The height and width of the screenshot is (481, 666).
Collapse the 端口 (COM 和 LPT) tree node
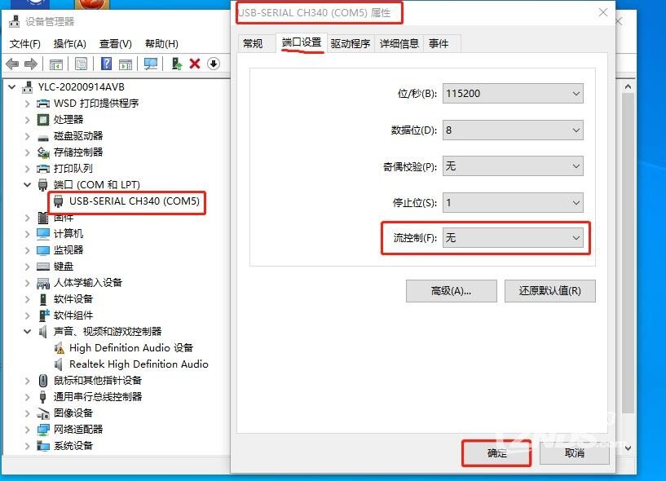(x=27, y=185)
